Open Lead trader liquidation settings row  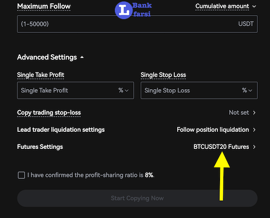pos(136,130)
